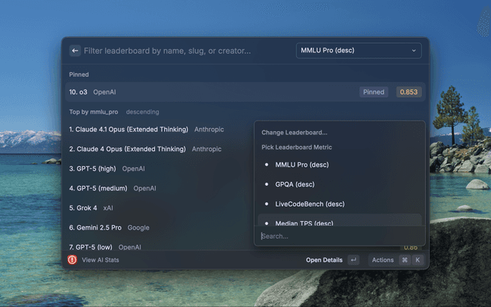This screenshot has width=491, height=307.
Task: Click the back arrow icon
Action: [x=75, y=51]
